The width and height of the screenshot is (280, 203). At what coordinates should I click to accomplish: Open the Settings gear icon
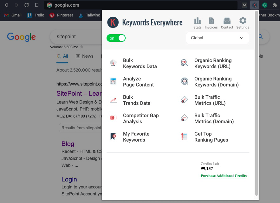[x=243, y=21]
